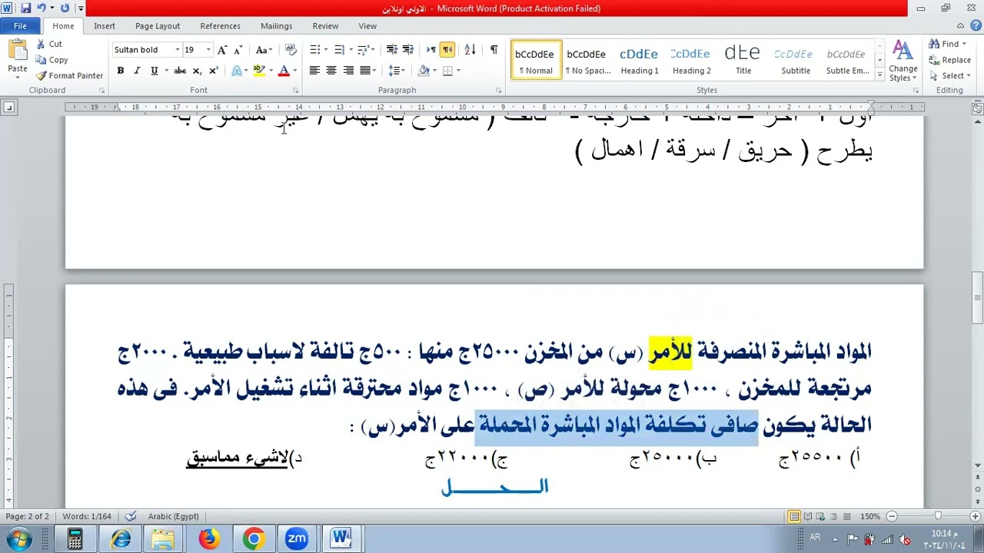Screen dimensions: 984x553
Task: Open the Calculator taskbar icon
Action: coord(75,538)
